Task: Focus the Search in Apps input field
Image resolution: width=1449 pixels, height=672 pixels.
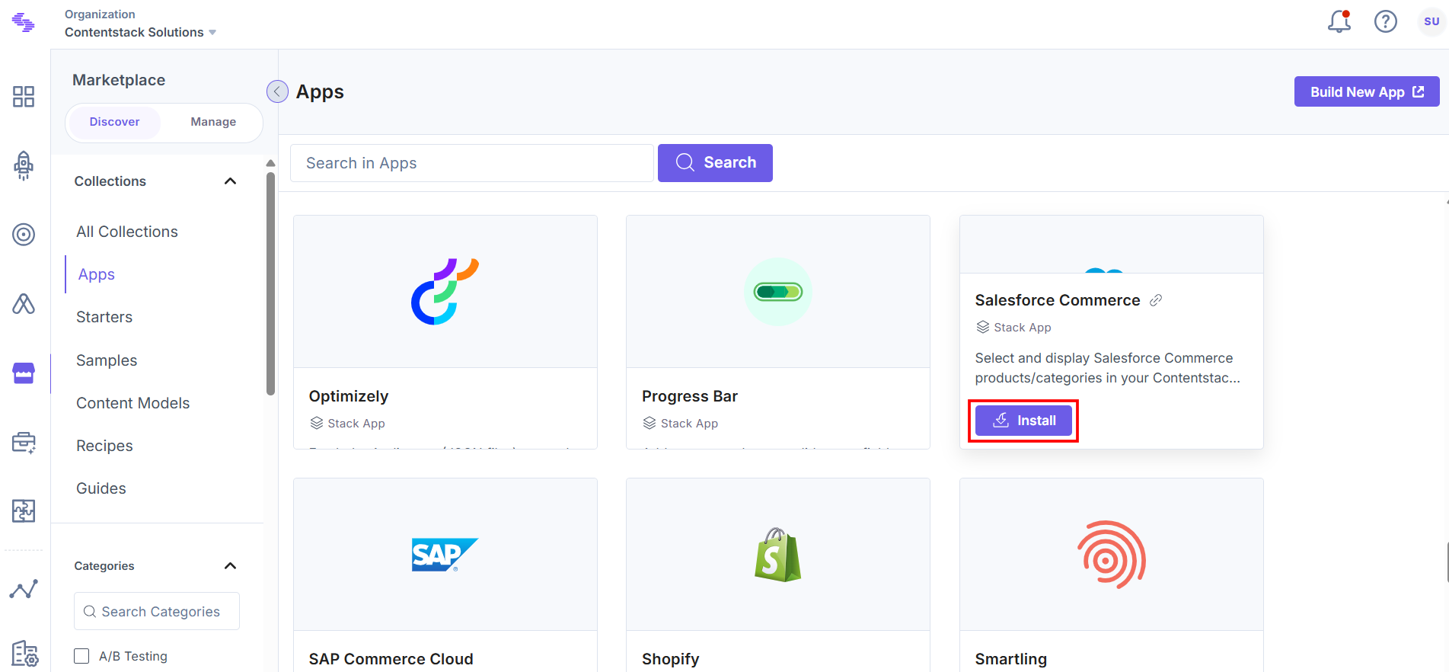Action: (x=472, y=163)
